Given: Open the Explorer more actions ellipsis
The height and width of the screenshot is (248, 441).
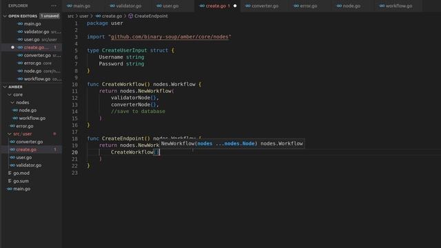Looking at the screenshot, I should pyautogui.click(x=54, y=6).
